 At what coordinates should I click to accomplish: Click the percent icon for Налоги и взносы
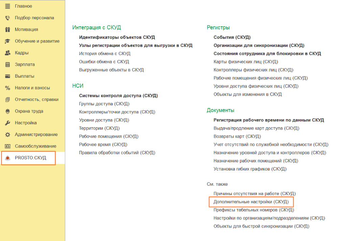pos(7,88)
